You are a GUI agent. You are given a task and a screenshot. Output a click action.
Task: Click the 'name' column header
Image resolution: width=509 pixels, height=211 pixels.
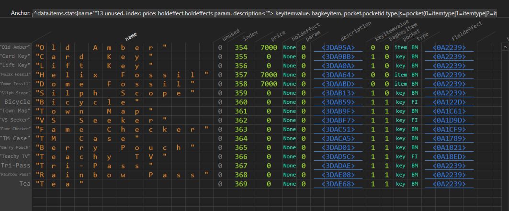[x=131, y=35]
